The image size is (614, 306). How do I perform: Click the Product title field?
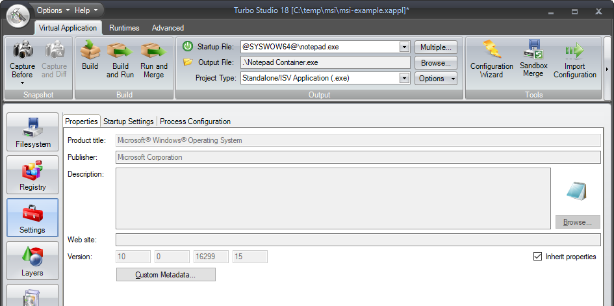tap(358, 140)
